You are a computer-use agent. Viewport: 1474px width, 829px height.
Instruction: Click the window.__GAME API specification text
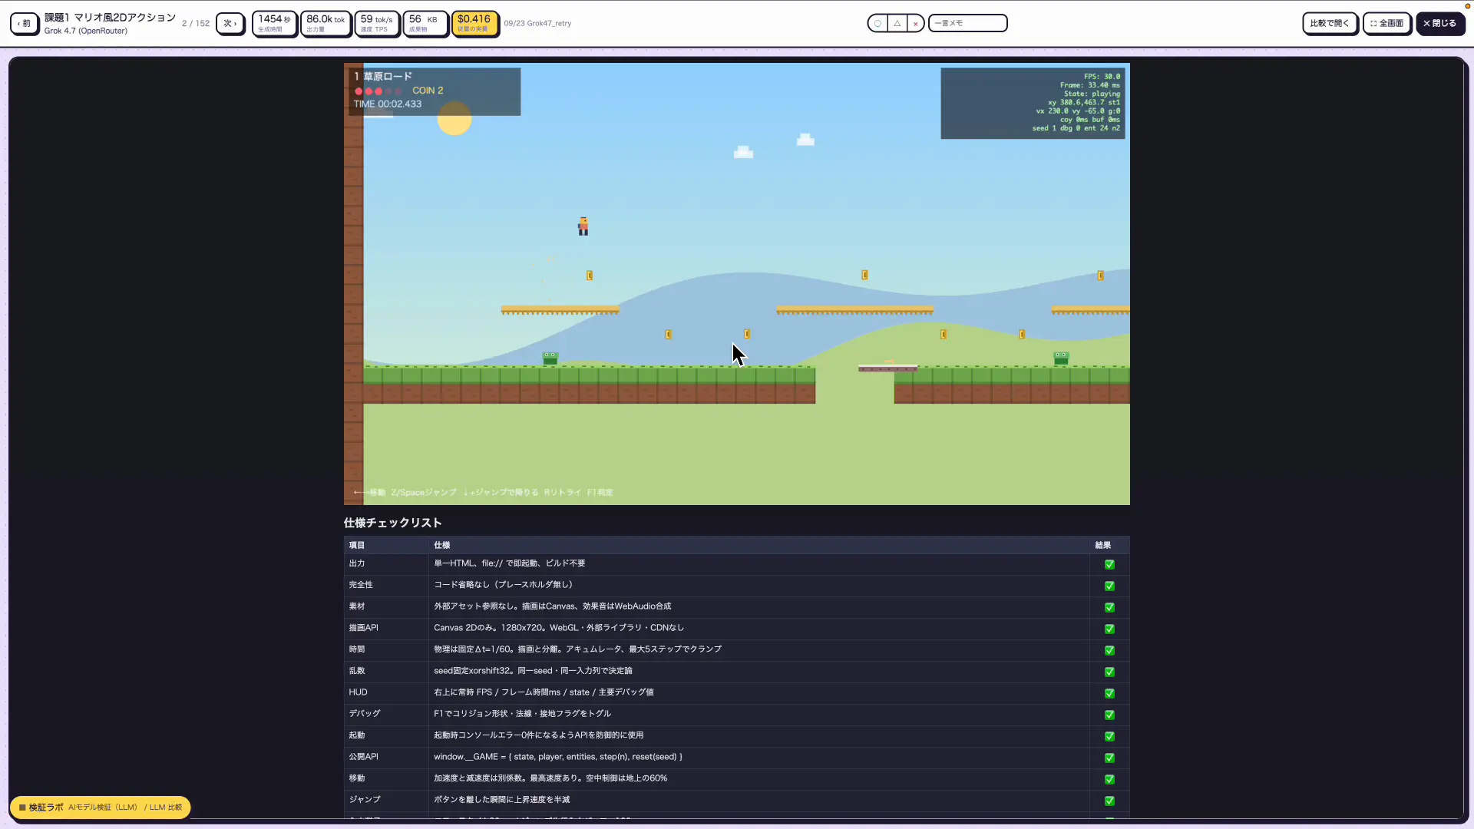click(558, 757)
